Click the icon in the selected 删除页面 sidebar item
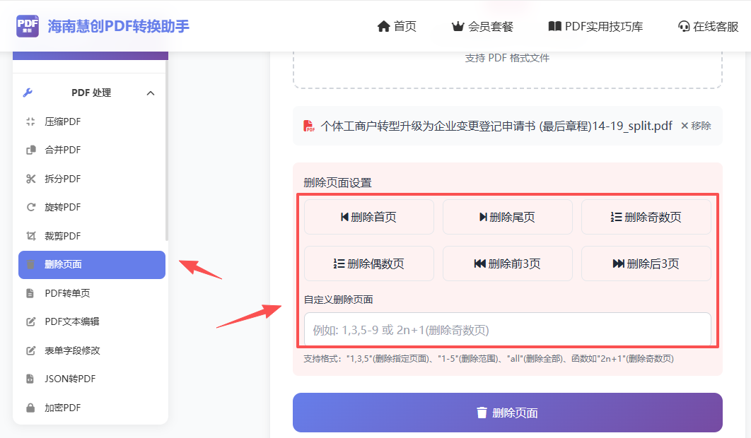Image resolution: width=751 pixels, height=438 pixels. coord(30,265)
